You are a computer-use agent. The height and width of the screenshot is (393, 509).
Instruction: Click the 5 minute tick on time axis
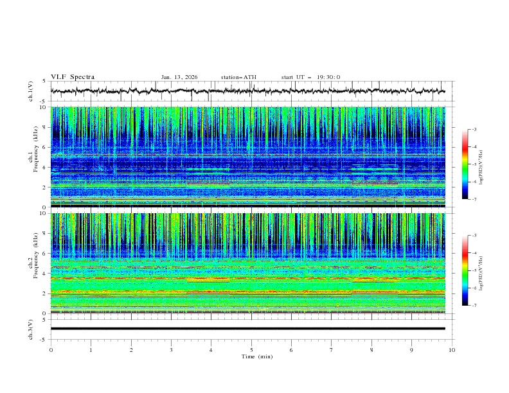251,351
